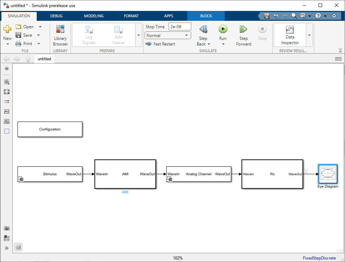345x262 pixels.
Task: Click the Stop Time input field
Action: pos(180,26)
